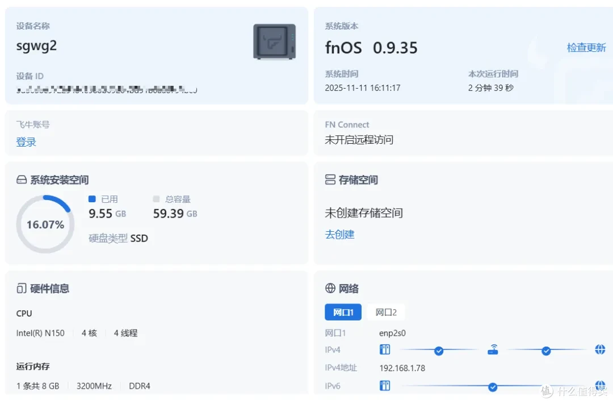
Task: Click device name sgwg2
Action: (36, 46)
